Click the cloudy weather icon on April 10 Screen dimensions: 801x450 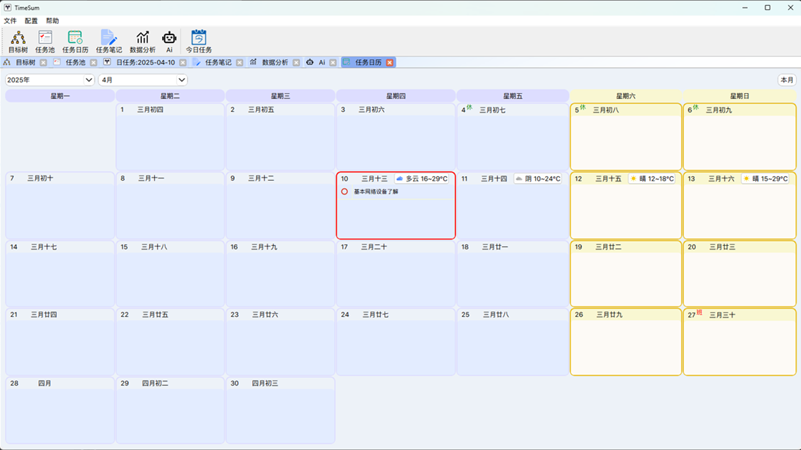point(399,178)
